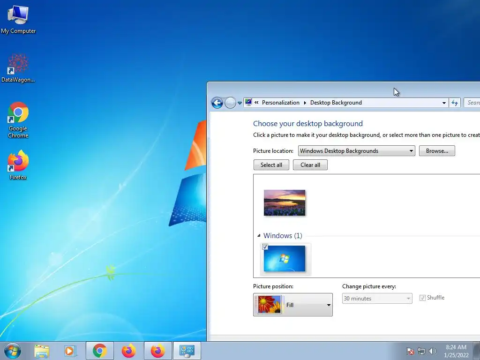Collapse the Windows (1) group
Screen dimensions: 480x360
click(259, 235)
